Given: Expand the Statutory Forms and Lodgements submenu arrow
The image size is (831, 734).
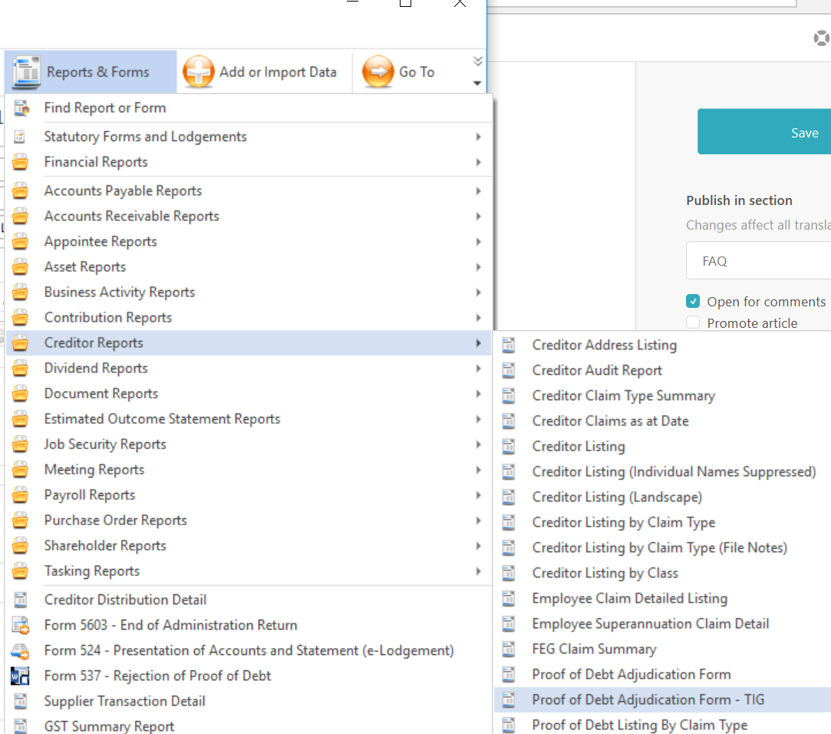Looking at the screenshot, I should point(478,137).
